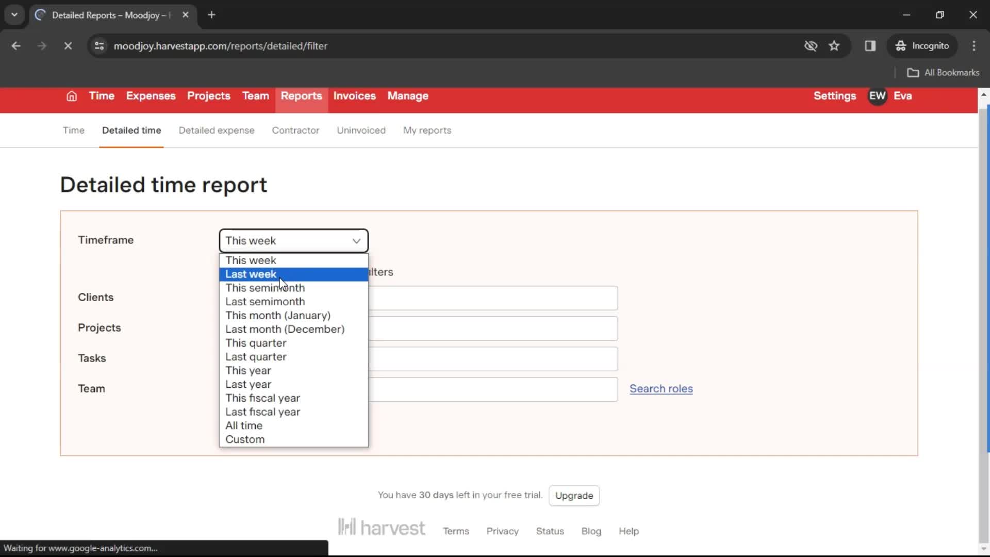Screen dimensions: 990x557
Task: Go to Harvest home icon
Action: click(72, 96)
